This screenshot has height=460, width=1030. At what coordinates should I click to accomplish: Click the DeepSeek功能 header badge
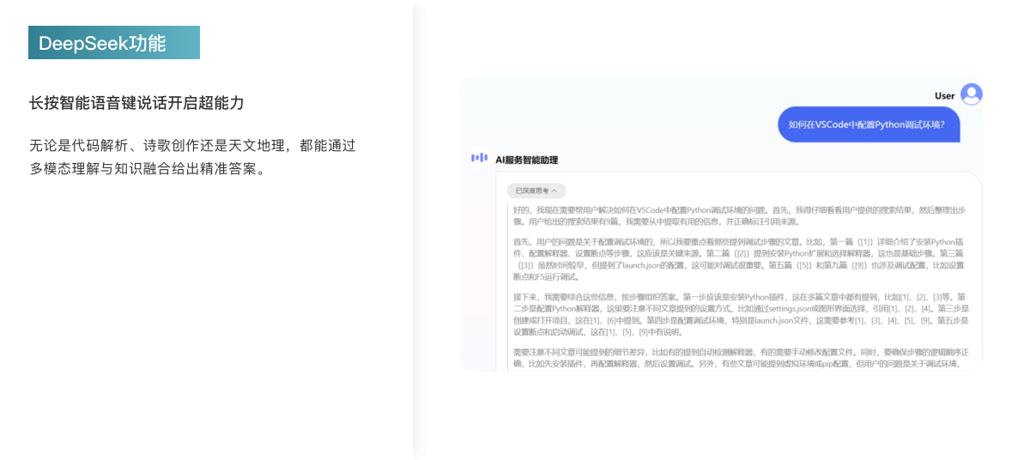pos(113,43)
